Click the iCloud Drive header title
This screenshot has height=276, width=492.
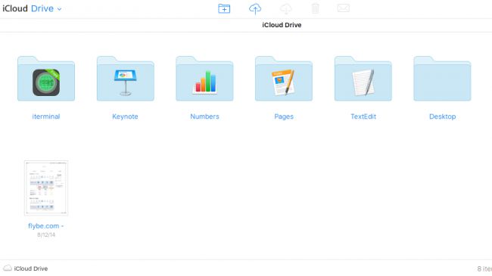[x=282, y=25]
